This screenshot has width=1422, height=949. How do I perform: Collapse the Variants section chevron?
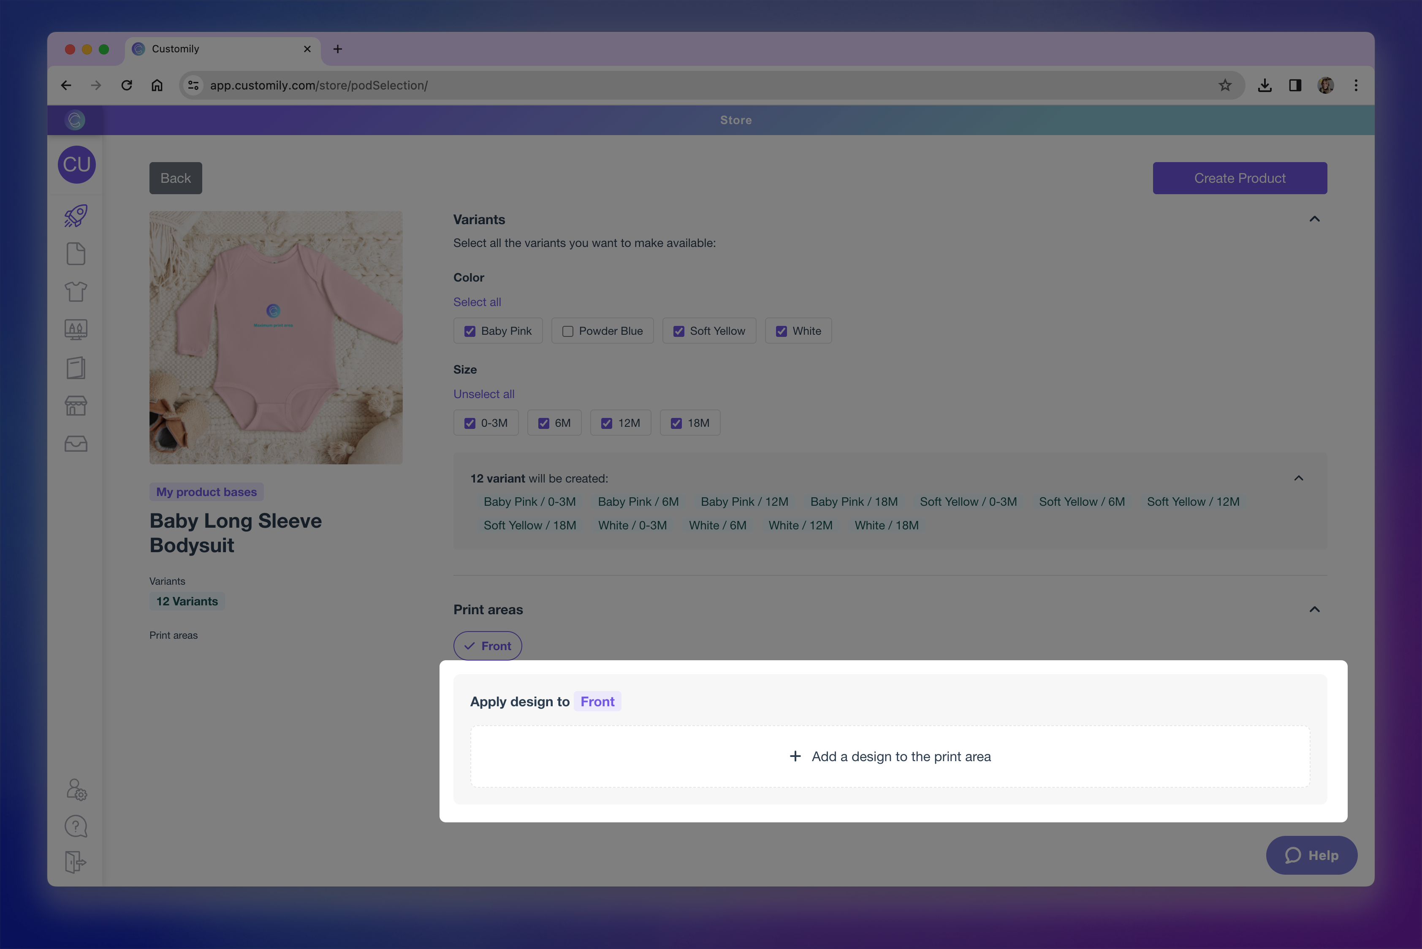point(1314,219)
